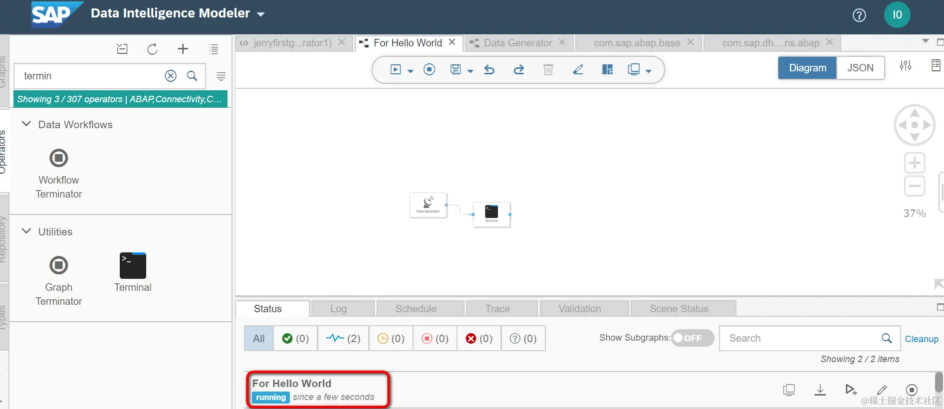Clear the termin search text
Image resolution: width=944 pixels, height=409 pixels.
click(x=171, y=76)
